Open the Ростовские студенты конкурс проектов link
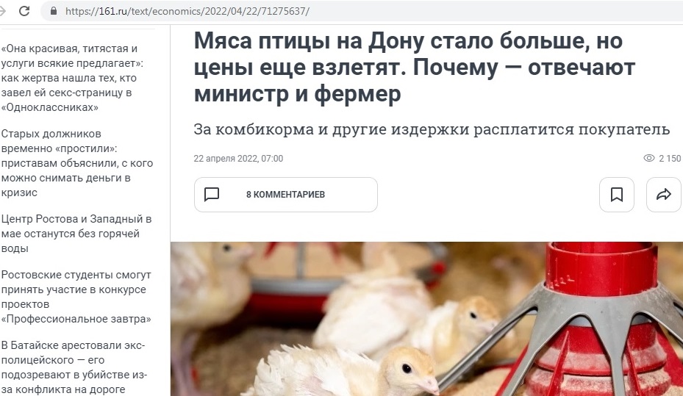 (76, 297)
